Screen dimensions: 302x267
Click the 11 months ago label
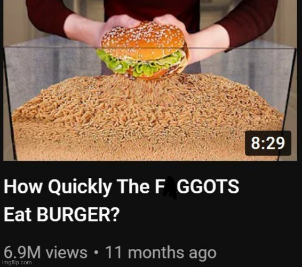point(161,253)
